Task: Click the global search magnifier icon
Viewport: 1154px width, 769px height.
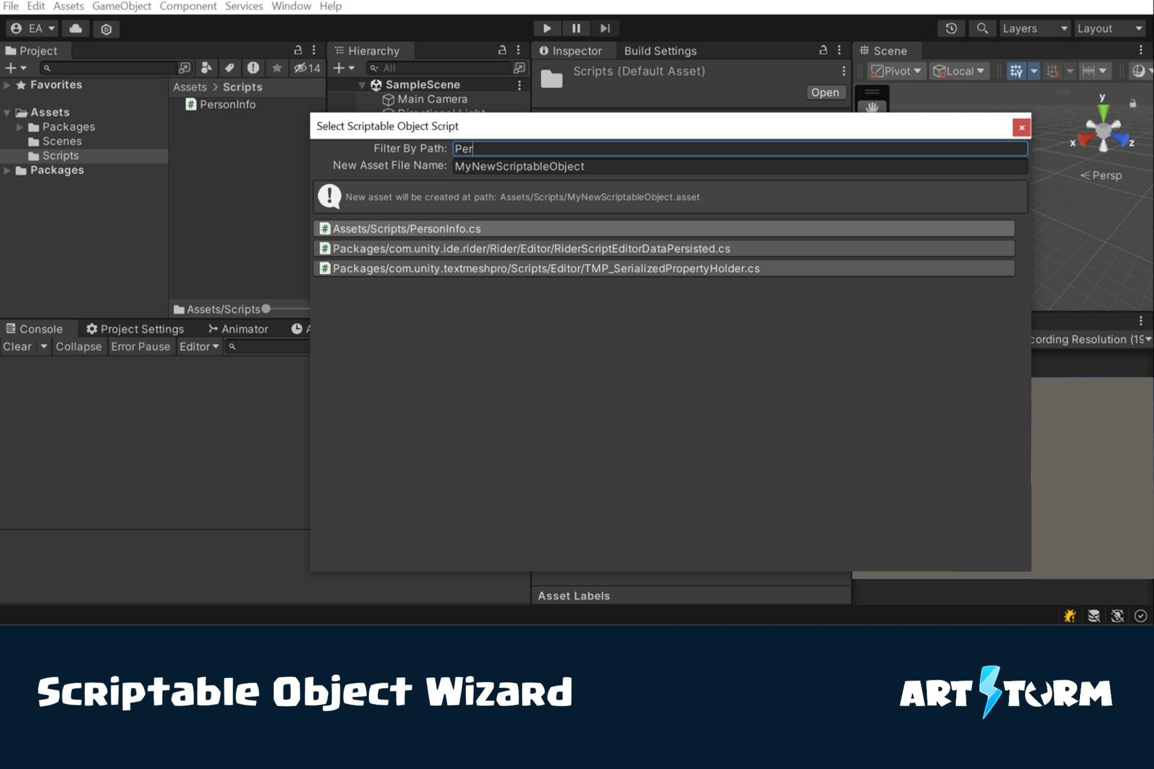Action: (x=982, y=28)
